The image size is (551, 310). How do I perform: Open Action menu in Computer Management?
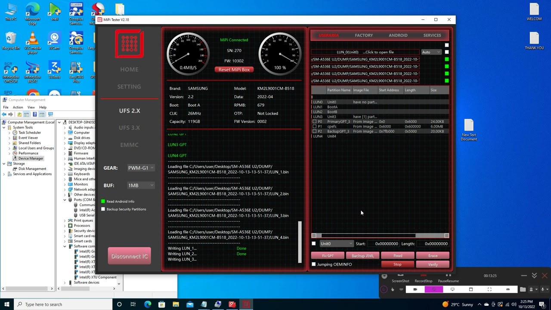(x=18, y=107)
